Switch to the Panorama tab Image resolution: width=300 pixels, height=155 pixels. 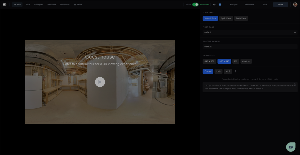(x=249, y=4)
